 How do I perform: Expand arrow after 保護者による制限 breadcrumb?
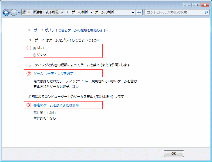[x=62, y=12]
